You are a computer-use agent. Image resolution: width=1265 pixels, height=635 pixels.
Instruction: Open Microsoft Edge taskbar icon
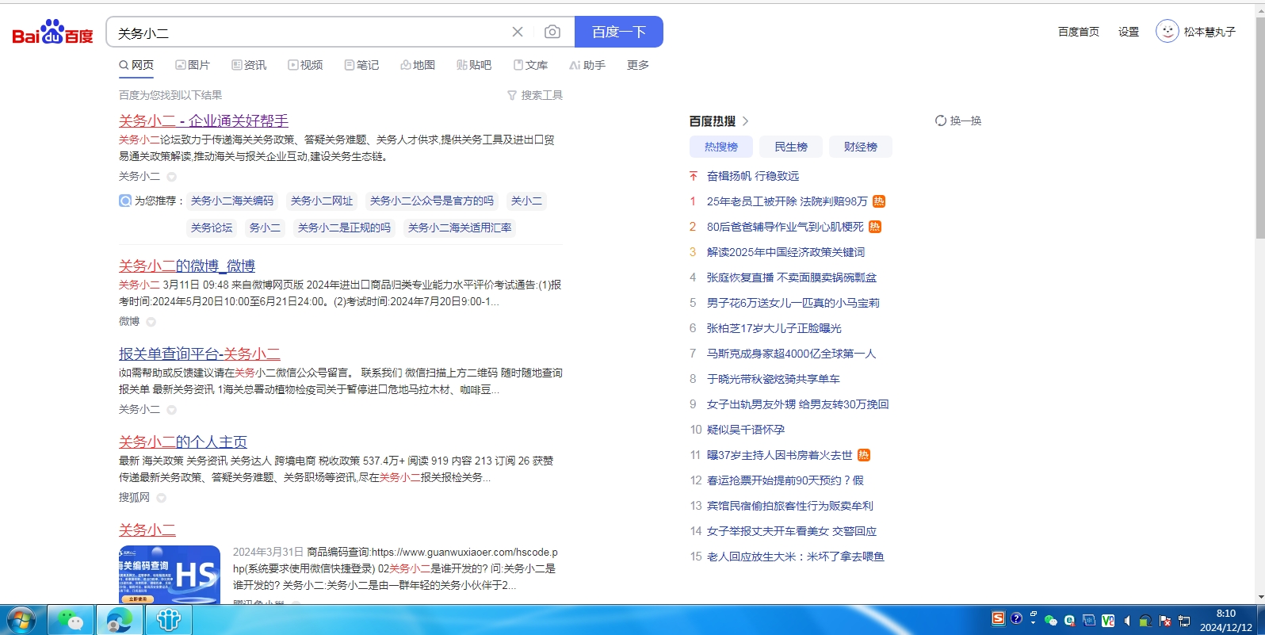120,620
